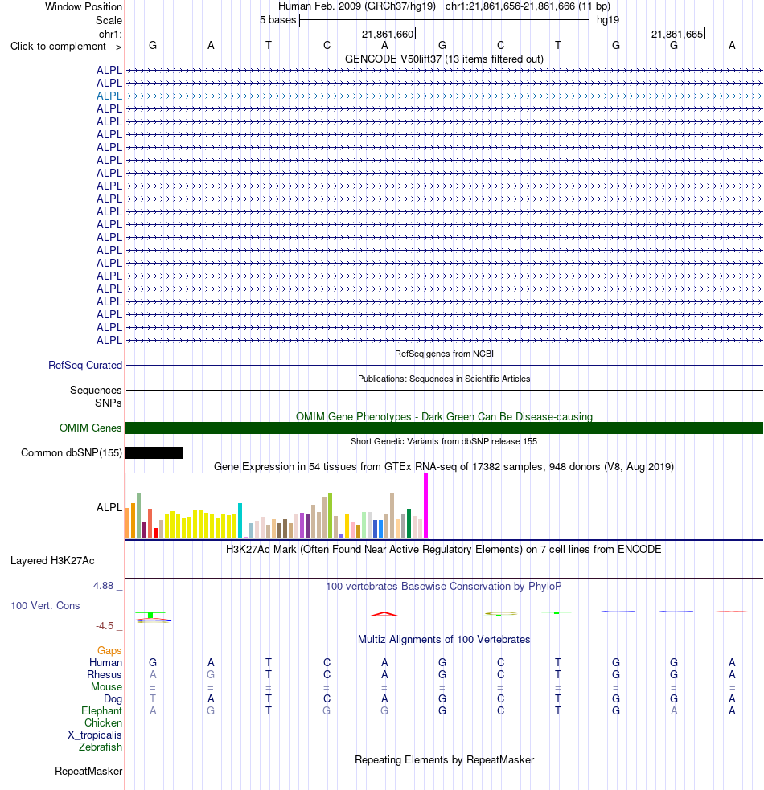The height and width of the screenshot is (790, 764).
Task: Click the X_tropicalis alignment row label
Action: click(x=95, y=735)
